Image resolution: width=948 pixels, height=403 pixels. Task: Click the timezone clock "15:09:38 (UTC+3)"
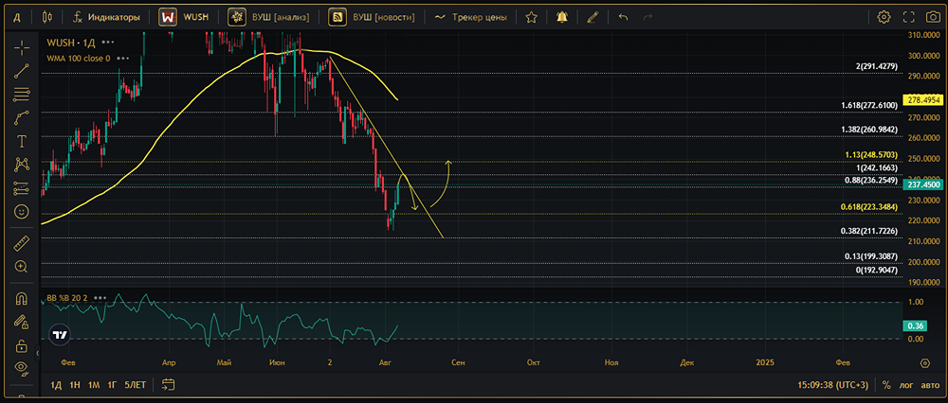click(834, 385)
